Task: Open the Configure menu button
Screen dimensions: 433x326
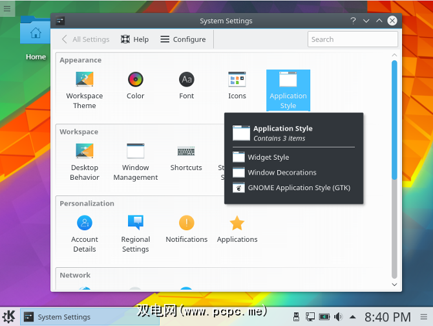Action: pyautogui.click(x=183, y=39)
